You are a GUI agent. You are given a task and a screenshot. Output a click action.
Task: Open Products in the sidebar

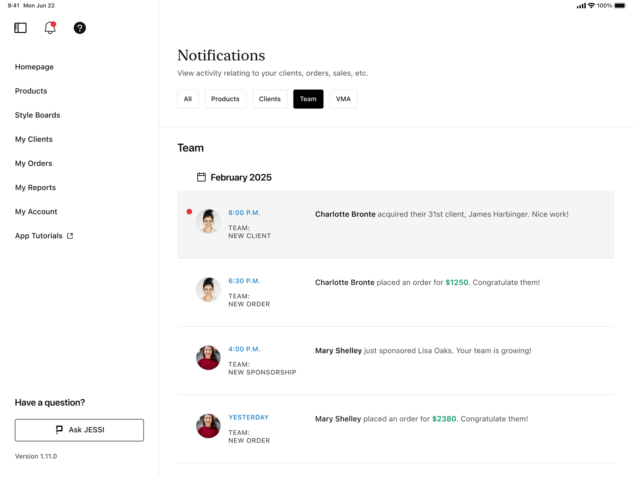coord(31,91)
